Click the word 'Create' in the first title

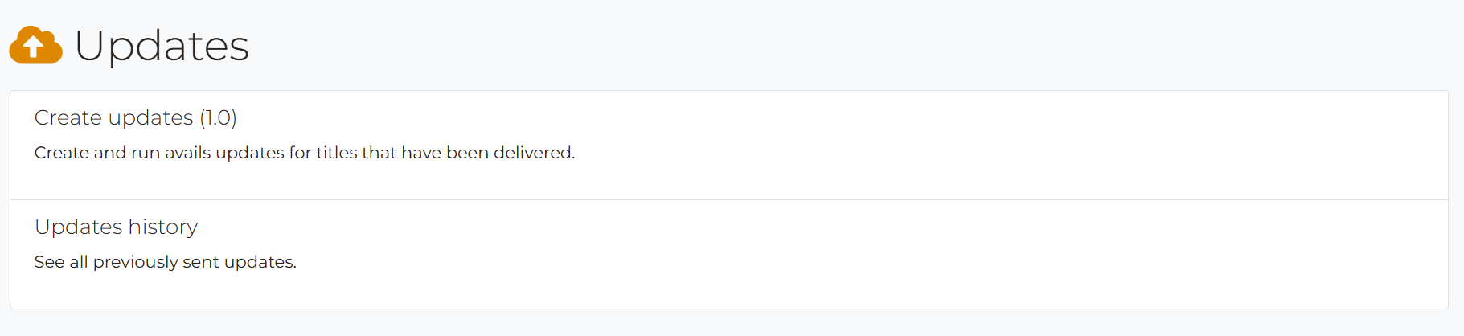68,117
